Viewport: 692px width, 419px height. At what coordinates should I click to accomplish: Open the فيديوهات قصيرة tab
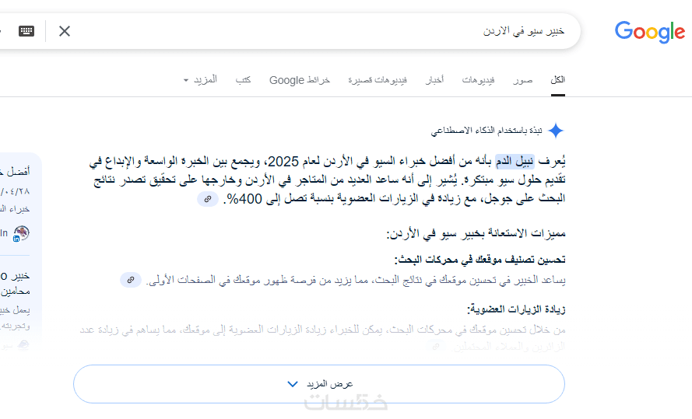378,80
